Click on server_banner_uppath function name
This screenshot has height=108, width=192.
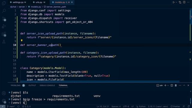click(x=42, y=45)
